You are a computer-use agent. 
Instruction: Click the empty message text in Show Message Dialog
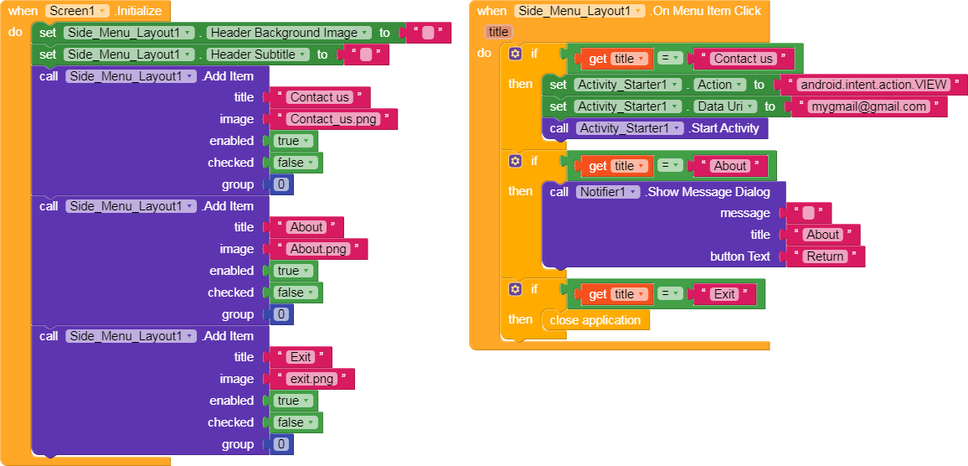[808, 213]
